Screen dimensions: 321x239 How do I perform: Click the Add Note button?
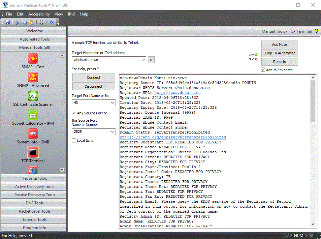click(x=279, y=45)
